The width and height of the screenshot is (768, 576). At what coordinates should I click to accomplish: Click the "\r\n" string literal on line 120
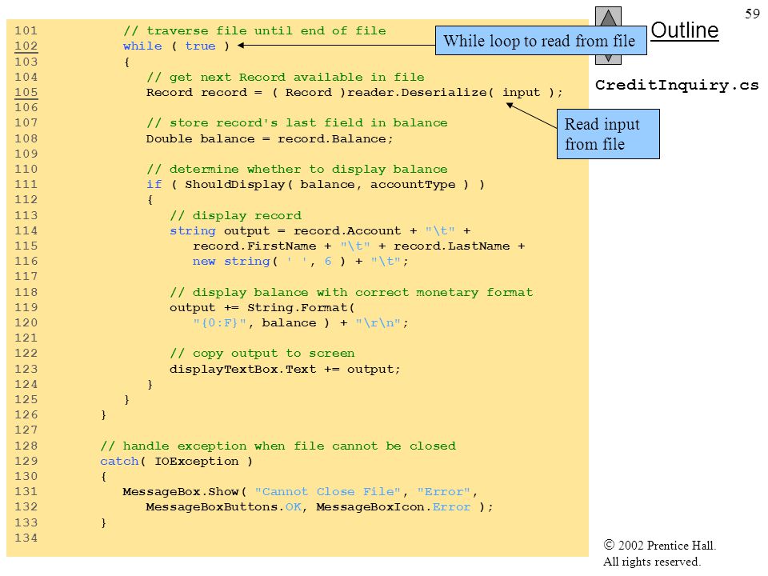pos(378,322)
